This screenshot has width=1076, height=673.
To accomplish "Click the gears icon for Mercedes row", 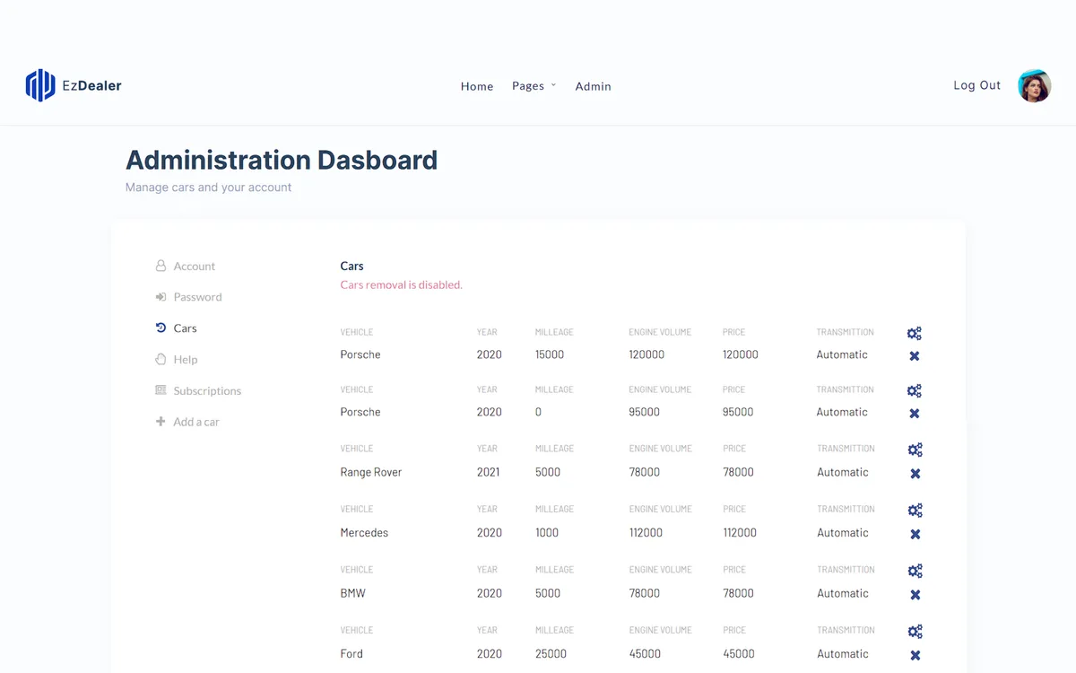I will [915, 510].
